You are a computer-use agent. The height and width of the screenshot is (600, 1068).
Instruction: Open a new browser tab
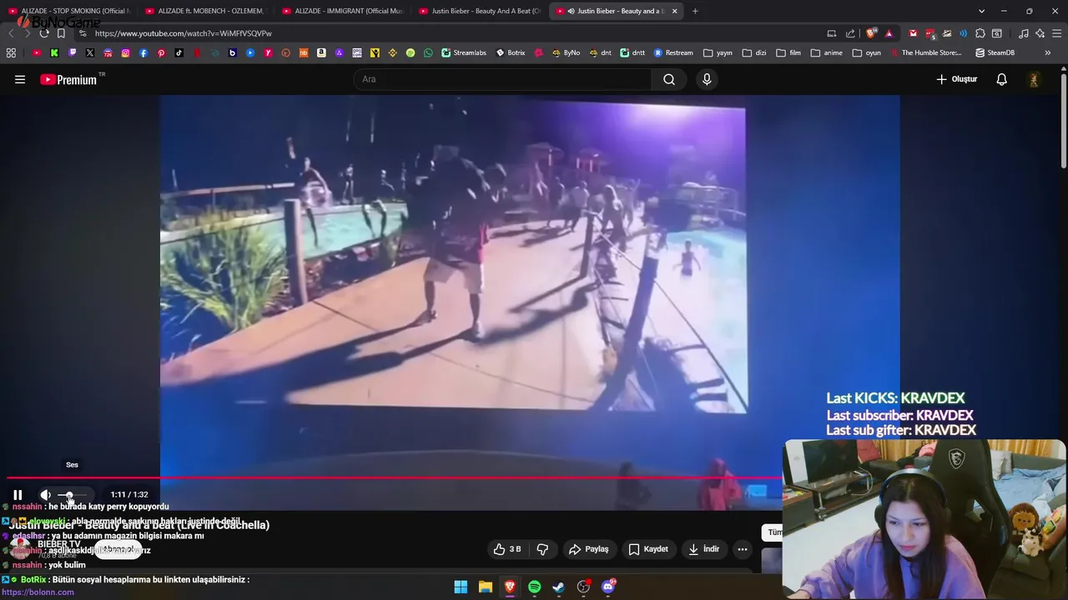(695, 11)
